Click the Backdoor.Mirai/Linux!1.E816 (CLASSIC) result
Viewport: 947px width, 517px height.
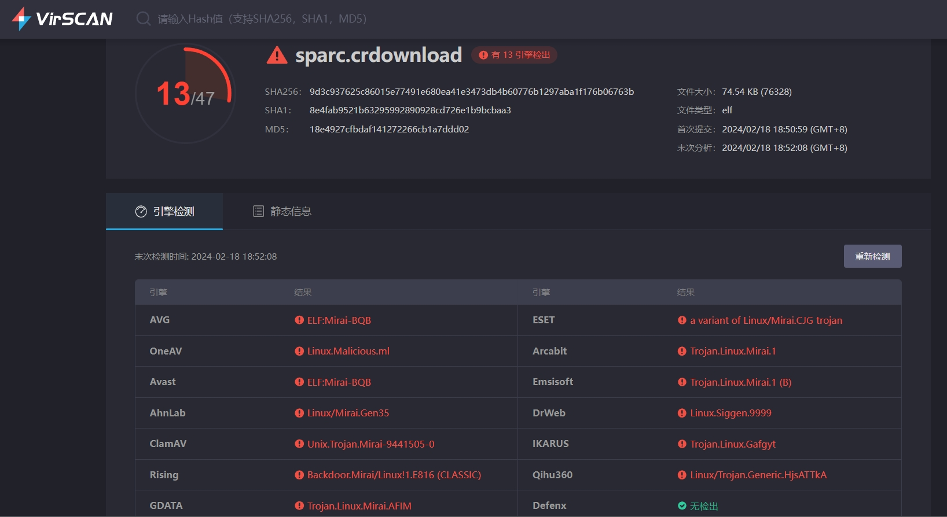click(x=394, y=475)
